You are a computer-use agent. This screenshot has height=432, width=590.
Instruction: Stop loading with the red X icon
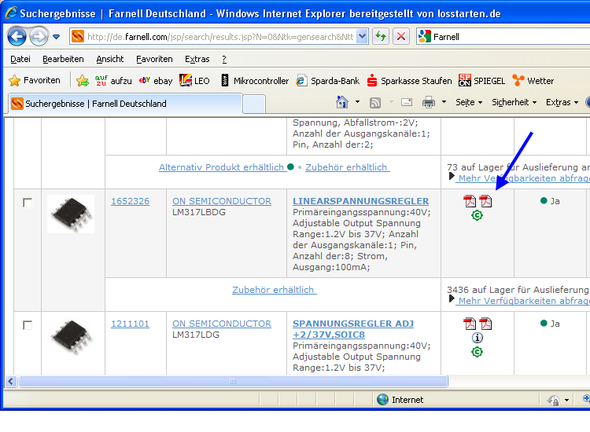[401, 36]
